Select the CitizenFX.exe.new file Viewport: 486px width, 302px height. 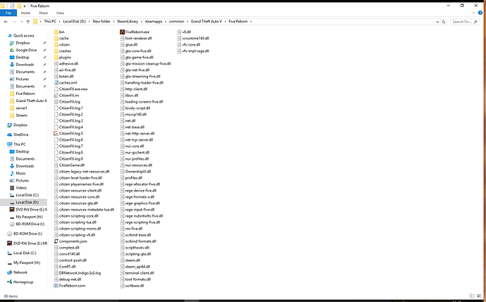71,89
